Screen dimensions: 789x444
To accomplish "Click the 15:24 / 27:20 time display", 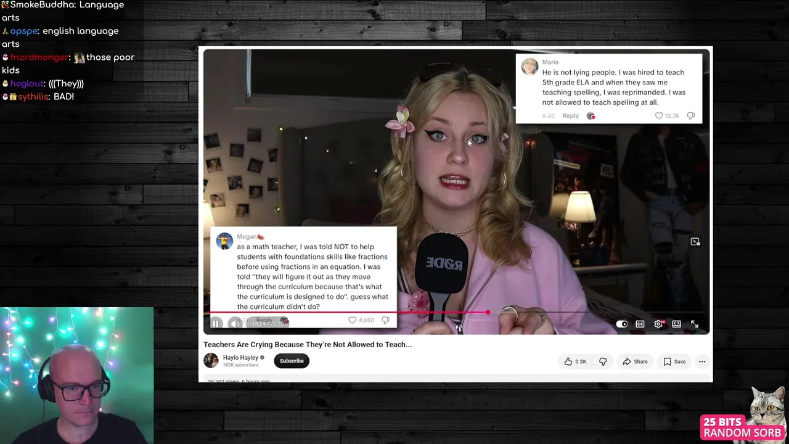I will 269,323.
